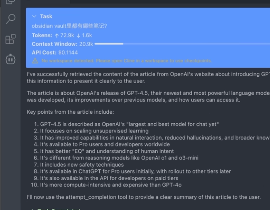Click the Task header title
The width and height of the screenshot is (270, 210).
click(x=46, y=16)
